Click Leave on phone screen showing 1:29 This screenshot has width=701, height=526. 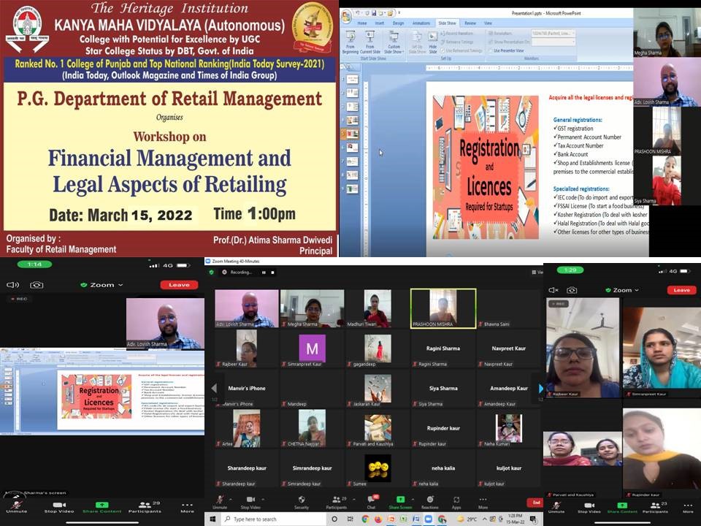(x=681, y=290)
